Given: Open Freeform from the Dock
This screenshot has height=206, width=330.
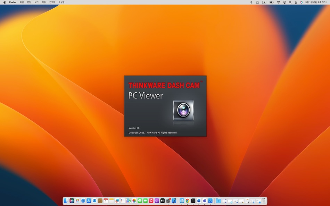Looking at the screenshot, I should point(117,201).
